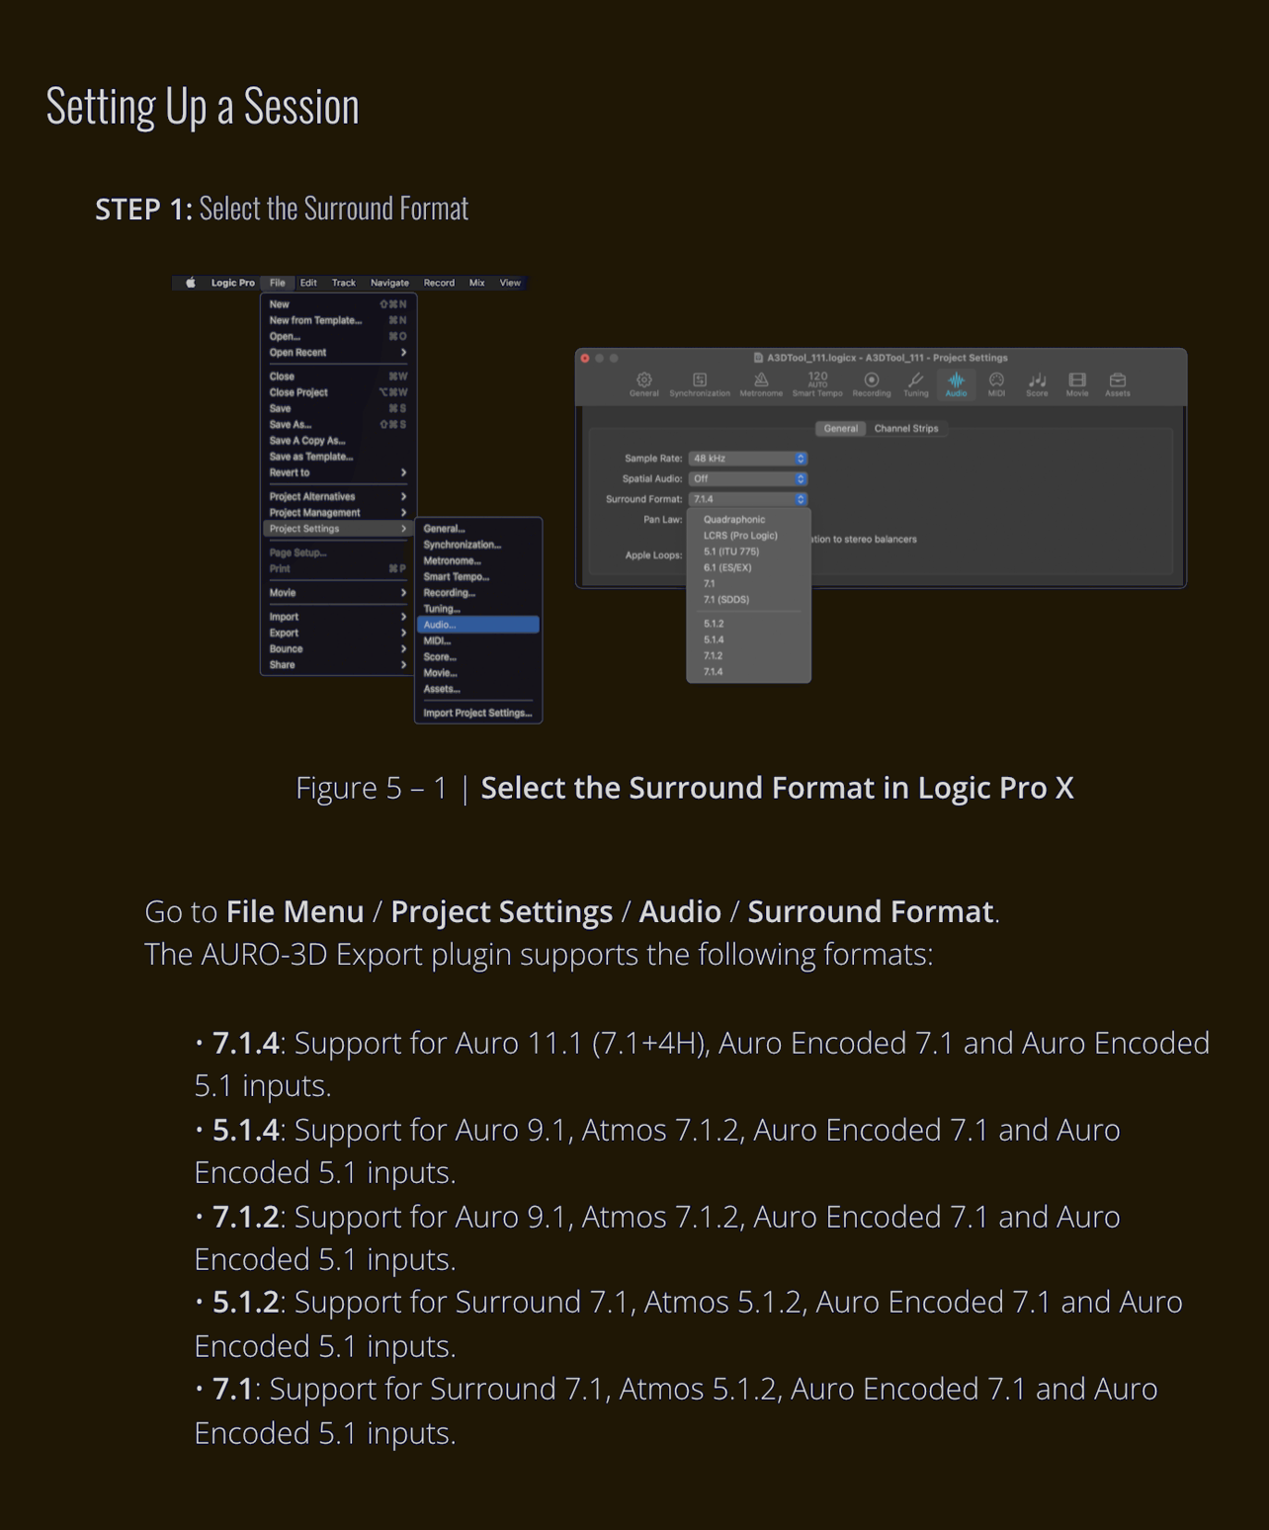
Task: Open the Record menu
Action: tap(439, 283)
